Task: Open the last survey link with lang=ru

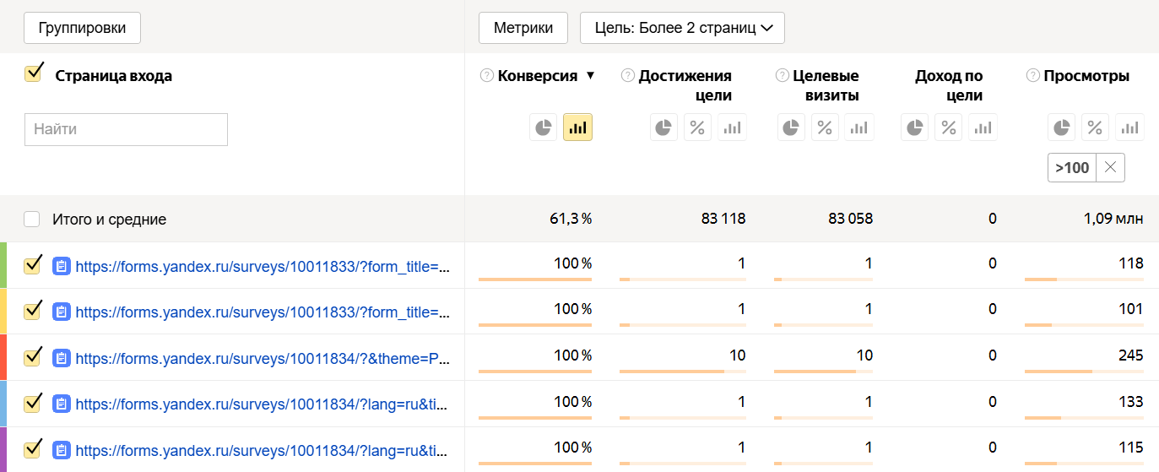Action: coord(262,450)
